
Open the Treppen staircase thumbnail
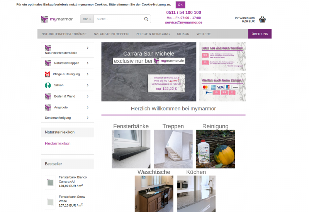(x=173, y=149)
